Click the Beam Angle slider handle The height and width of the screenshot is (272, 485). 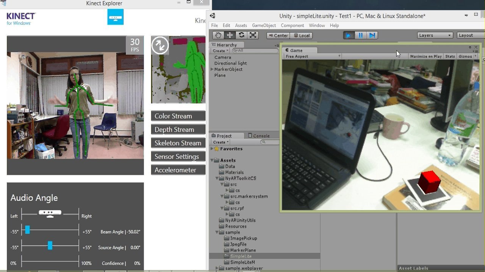(x=27, y=229)
